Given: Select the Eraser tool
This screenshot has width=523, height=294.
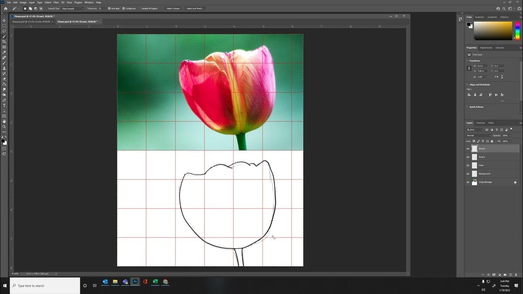Looking at the screenshot, I should (x=4, y=79).
